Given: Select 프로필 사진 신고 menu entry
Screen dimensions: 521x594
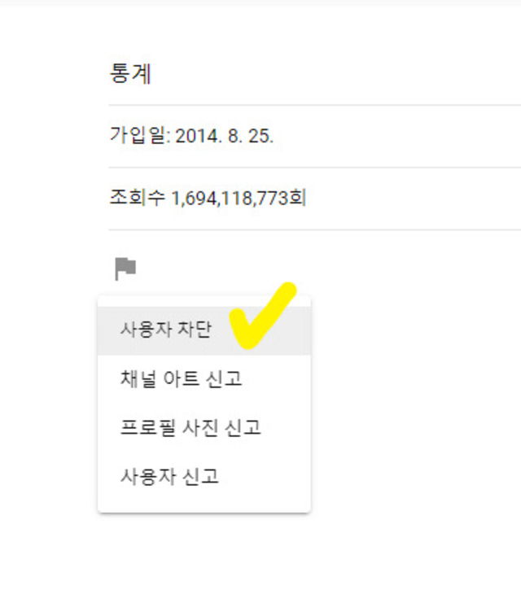Looking at the screenshot, I should click(x=204, y=427).
